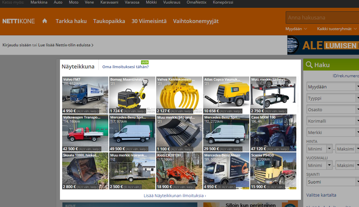This screenshot has width=359, height=207.
Task: Click ID/rek.numero link
Action: (346, 76)
